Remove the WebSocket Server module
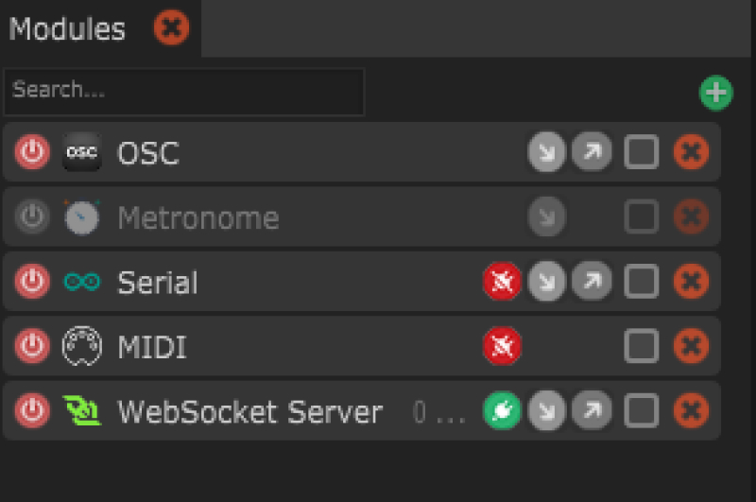Screen dimensions: 756x502 click(691, 411)
